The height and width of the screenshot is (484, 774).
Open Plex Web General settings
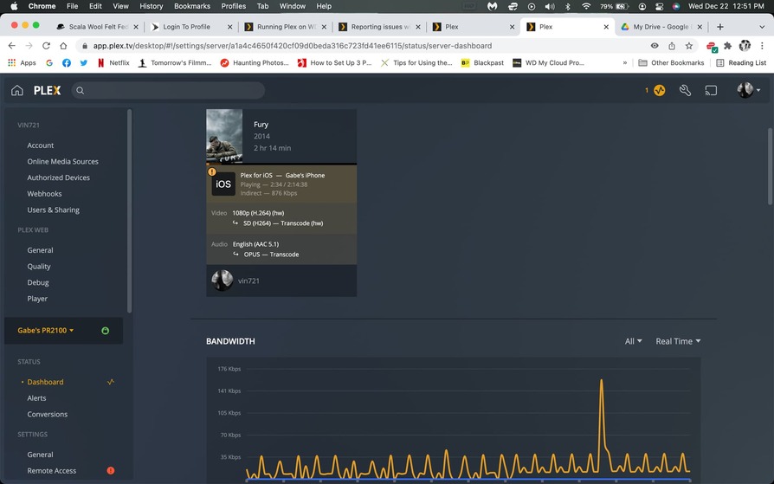tap(40, 250)
